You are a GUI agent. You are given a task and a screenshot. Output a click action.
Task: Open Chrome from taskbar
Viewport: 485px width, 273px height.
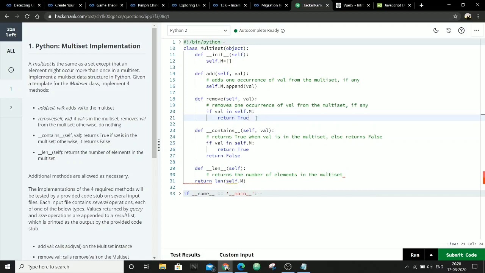tap(226, 267)
